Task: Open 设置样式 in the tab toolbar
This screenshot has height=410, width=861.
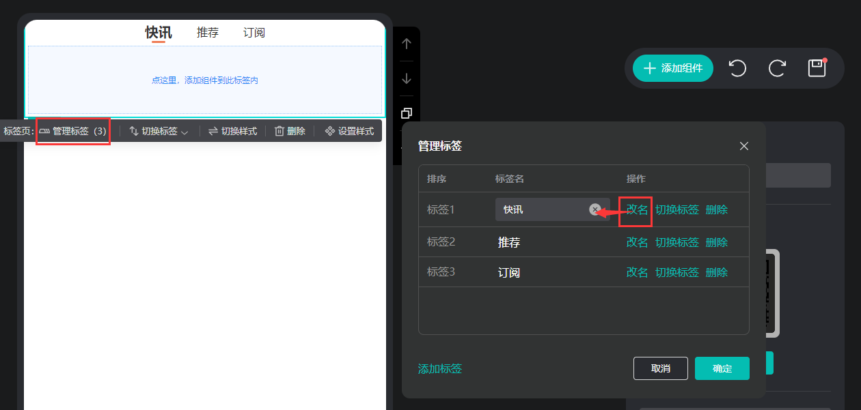Action: click(349, 131)
